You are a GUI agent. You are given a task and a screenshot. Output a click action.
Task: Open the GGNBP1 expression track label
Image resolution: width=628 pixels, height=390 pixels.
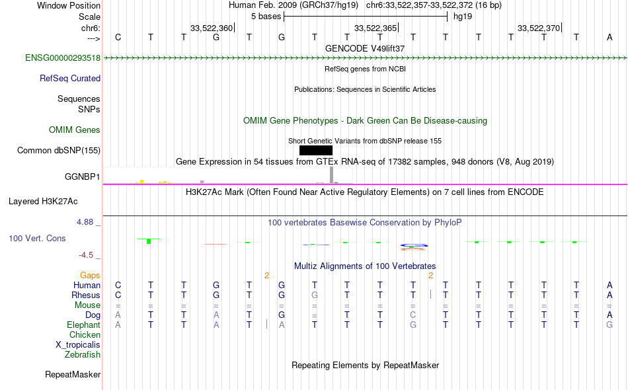click(x=82, y=176)
